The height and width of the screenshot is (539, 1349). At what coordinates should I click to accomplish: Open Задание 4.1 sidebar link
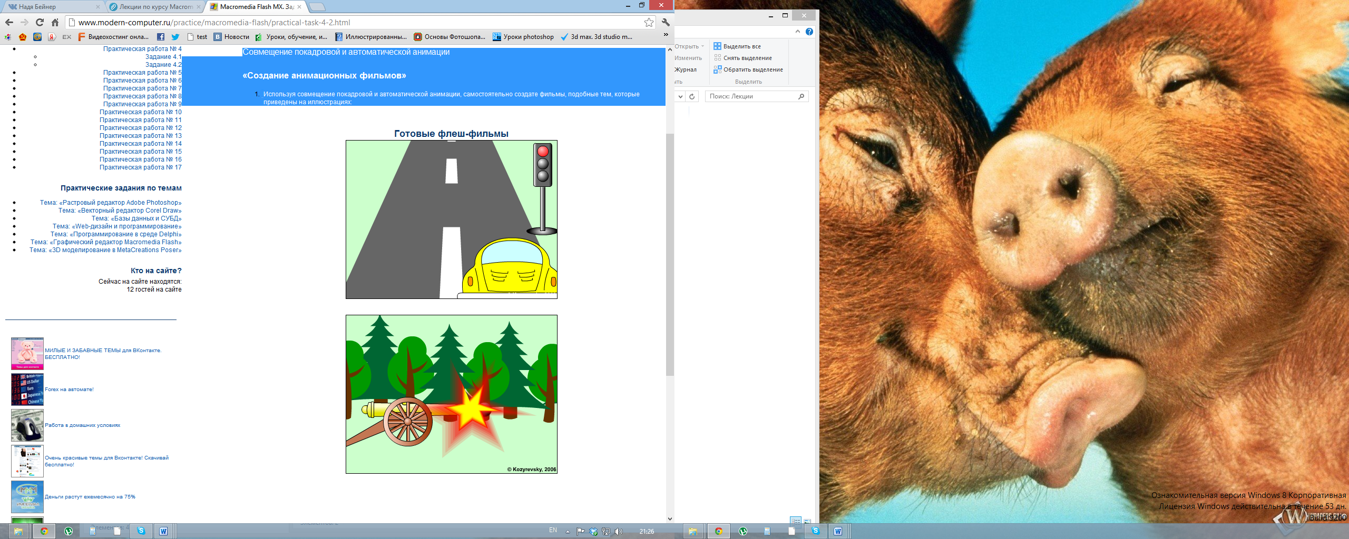tap(163, 57)
